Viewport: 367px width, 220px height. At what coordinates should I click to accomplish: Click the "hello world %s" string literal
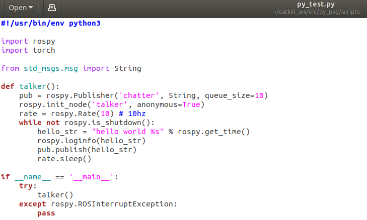pos(127,132)
